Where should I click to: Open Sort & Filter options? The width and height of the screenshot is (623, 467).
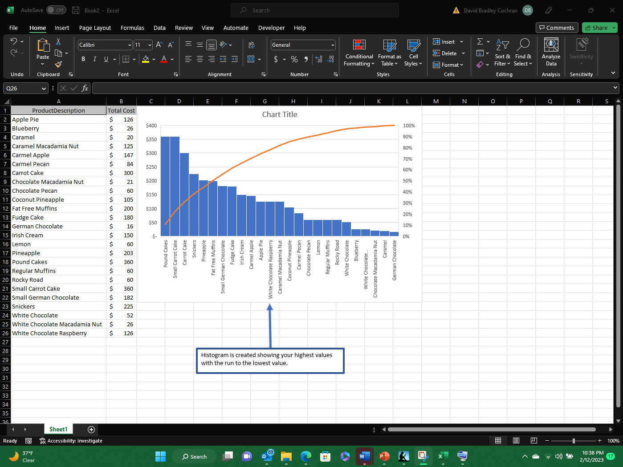coord(502,53)
